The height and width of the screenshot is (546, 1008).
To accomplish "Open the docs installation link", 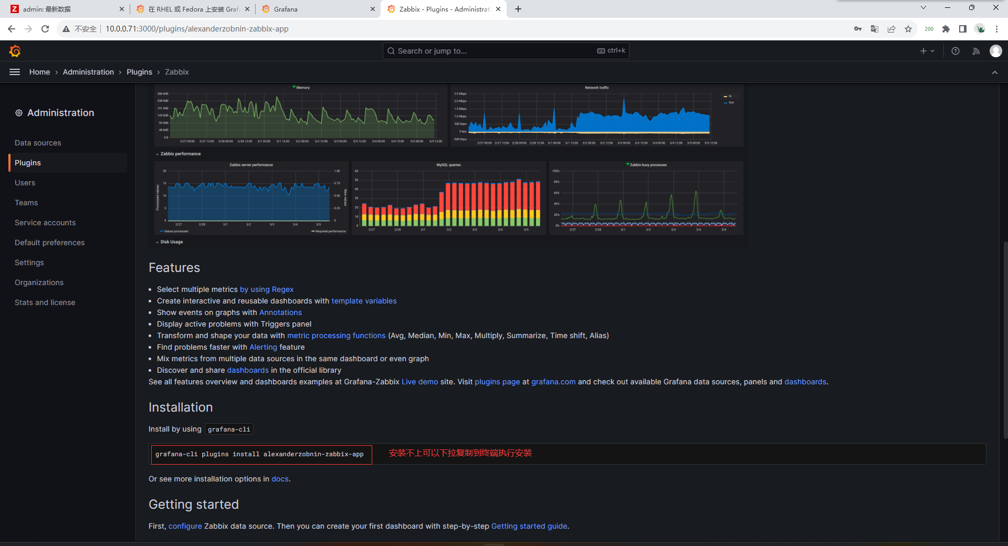I will tap(280, 479).
